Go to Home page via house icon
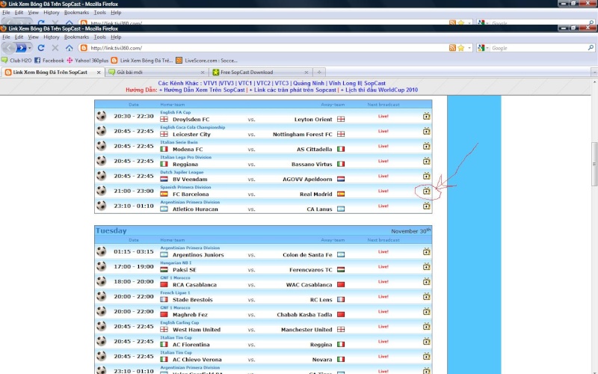The height and width of the screenshot is (374, 598). click(69, 48)
